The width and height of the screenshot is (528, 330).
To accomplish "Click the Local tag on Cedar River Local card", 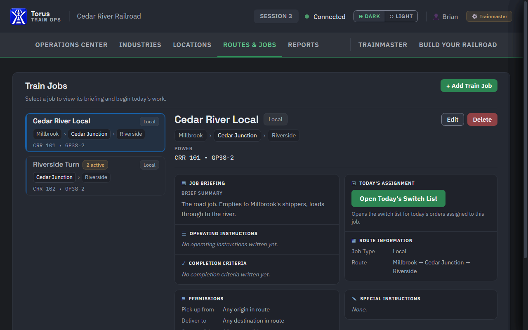I will tap(149, 122).
